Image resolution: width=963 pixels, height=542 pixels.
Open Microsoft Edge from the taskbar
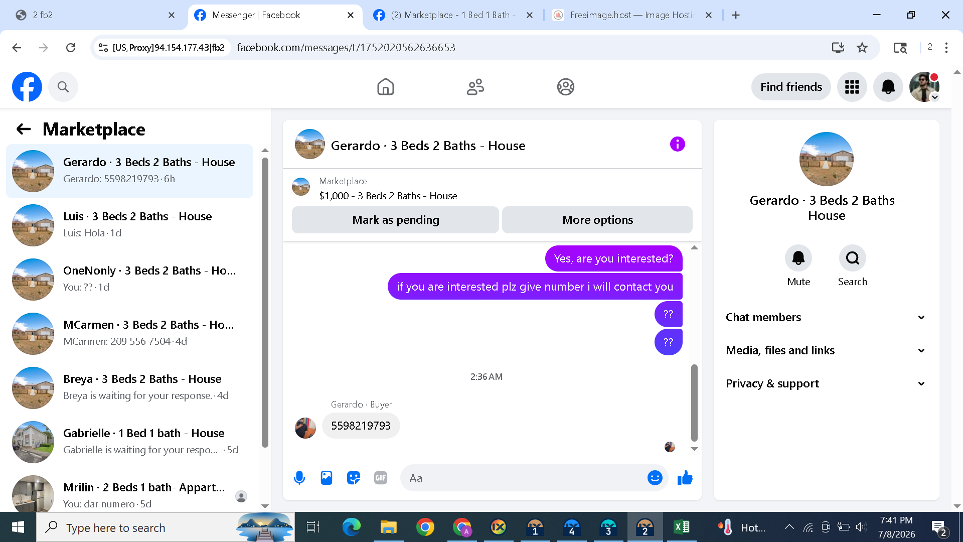pos(352,527)
